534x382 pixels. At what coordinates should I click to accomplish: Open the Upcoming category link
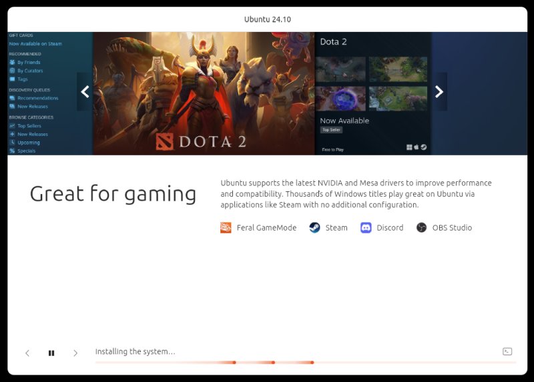pyautogui.click(x=29, y=143)
